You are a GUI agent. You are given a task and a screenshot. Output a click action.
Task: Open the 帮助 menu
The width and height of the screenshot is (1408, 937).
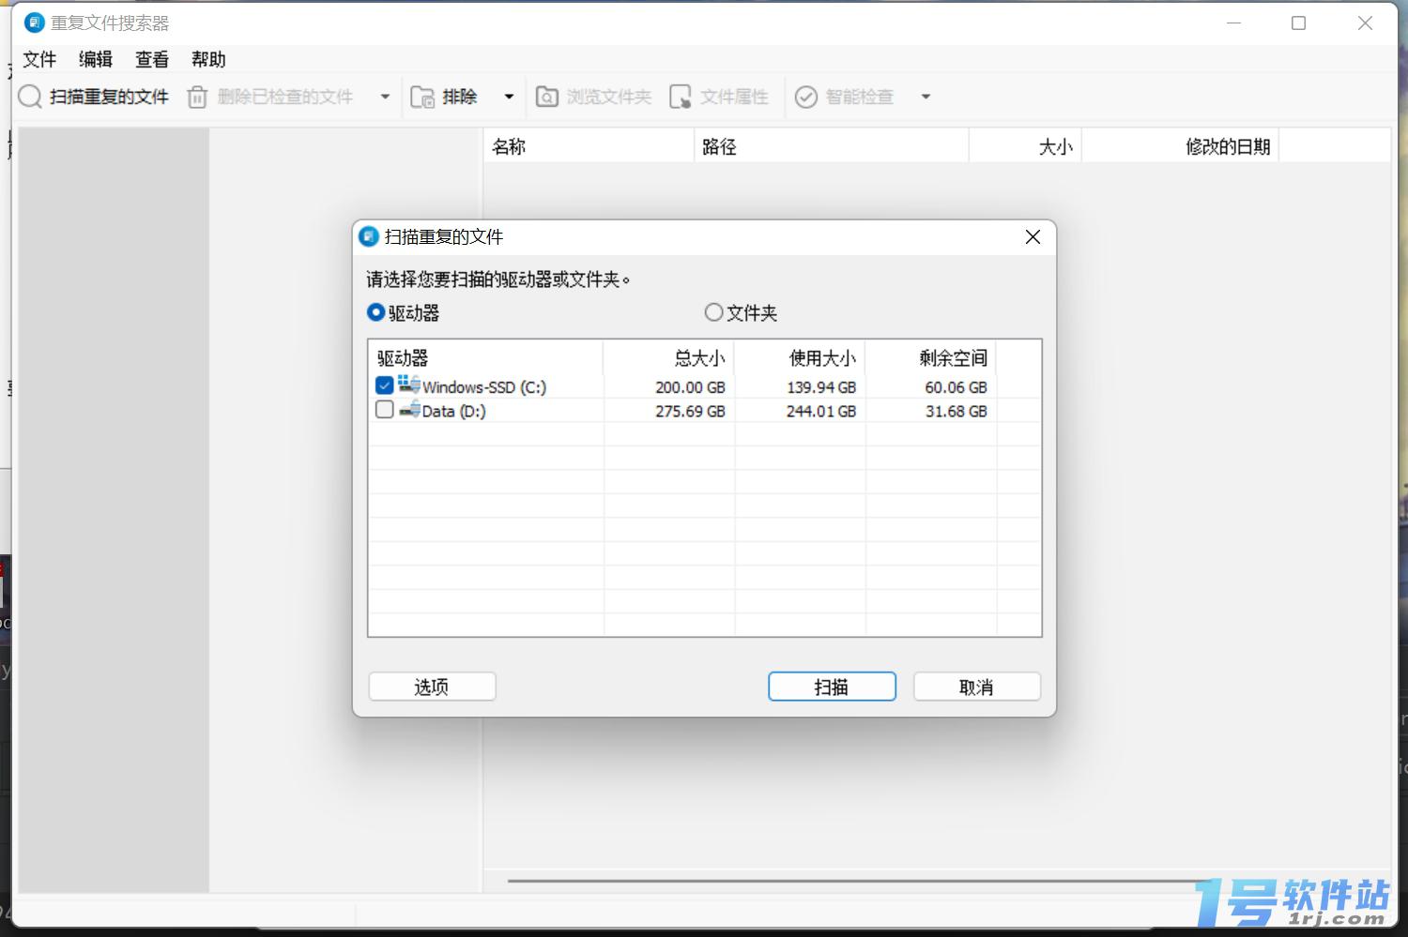208,59
